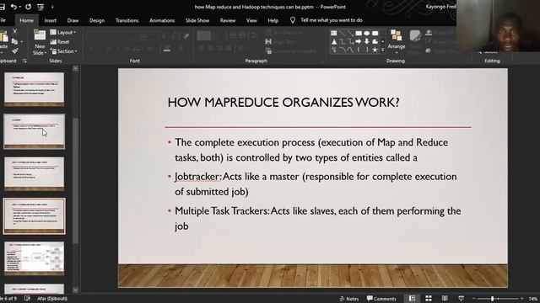540x303 pixels.
Task: Switch to Reading View icon
Action: (445, 298)
